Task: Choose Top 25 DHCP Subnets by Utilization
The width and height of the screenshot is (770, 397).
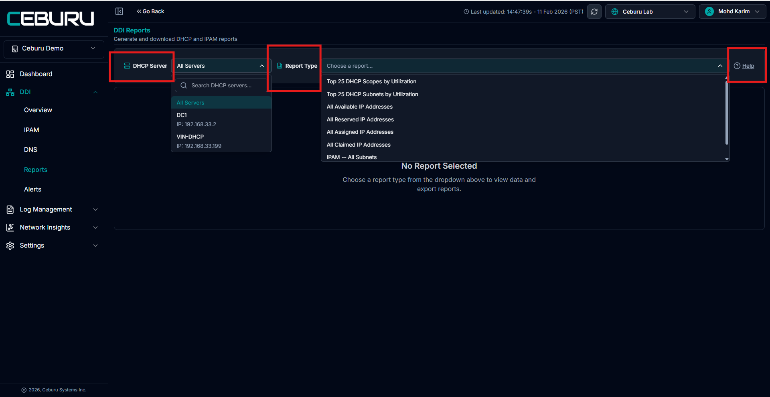Action: [x=372, y=94]
